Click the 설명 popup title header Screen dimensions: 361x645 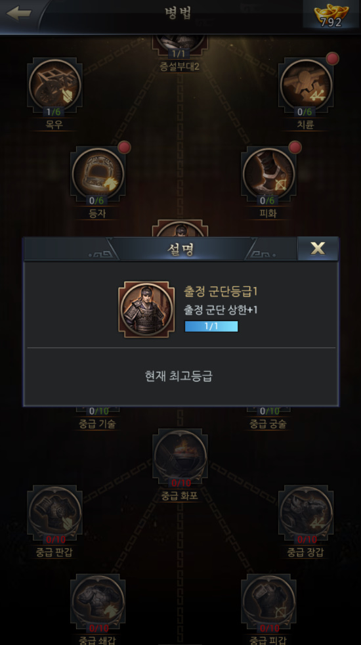[180, 249]
